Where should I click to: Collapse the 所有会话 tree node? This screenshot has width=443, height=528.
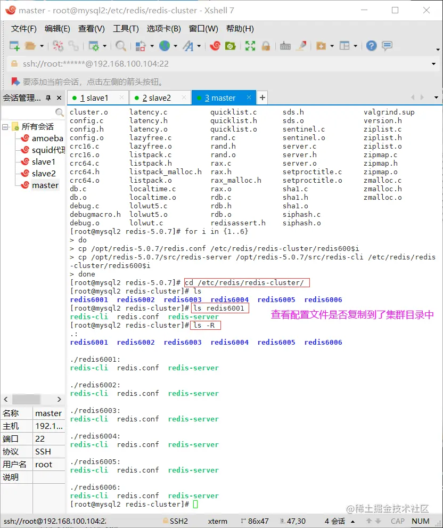(x=5, y=127)
